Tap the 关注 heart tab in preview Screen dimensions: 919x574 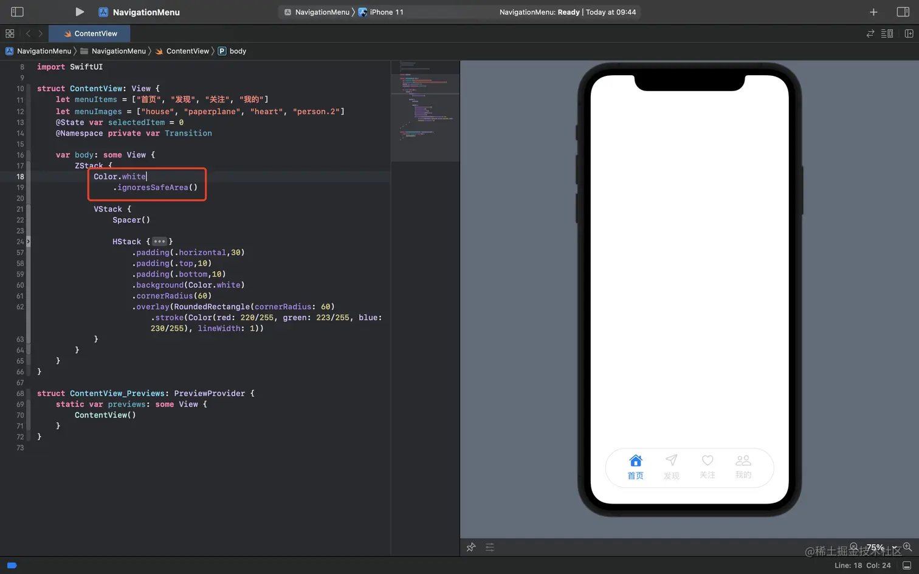point(707,467)
